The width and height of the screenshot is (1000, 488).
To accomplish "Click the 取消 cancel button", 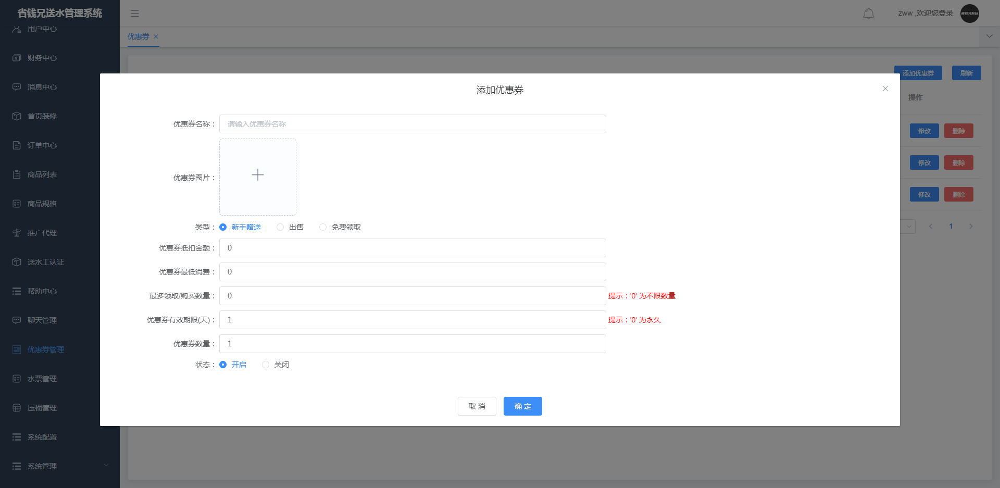I will (x=477, y=406).
